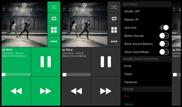
Task: Share what's playing via Facebook
Action: click(146, 82)
